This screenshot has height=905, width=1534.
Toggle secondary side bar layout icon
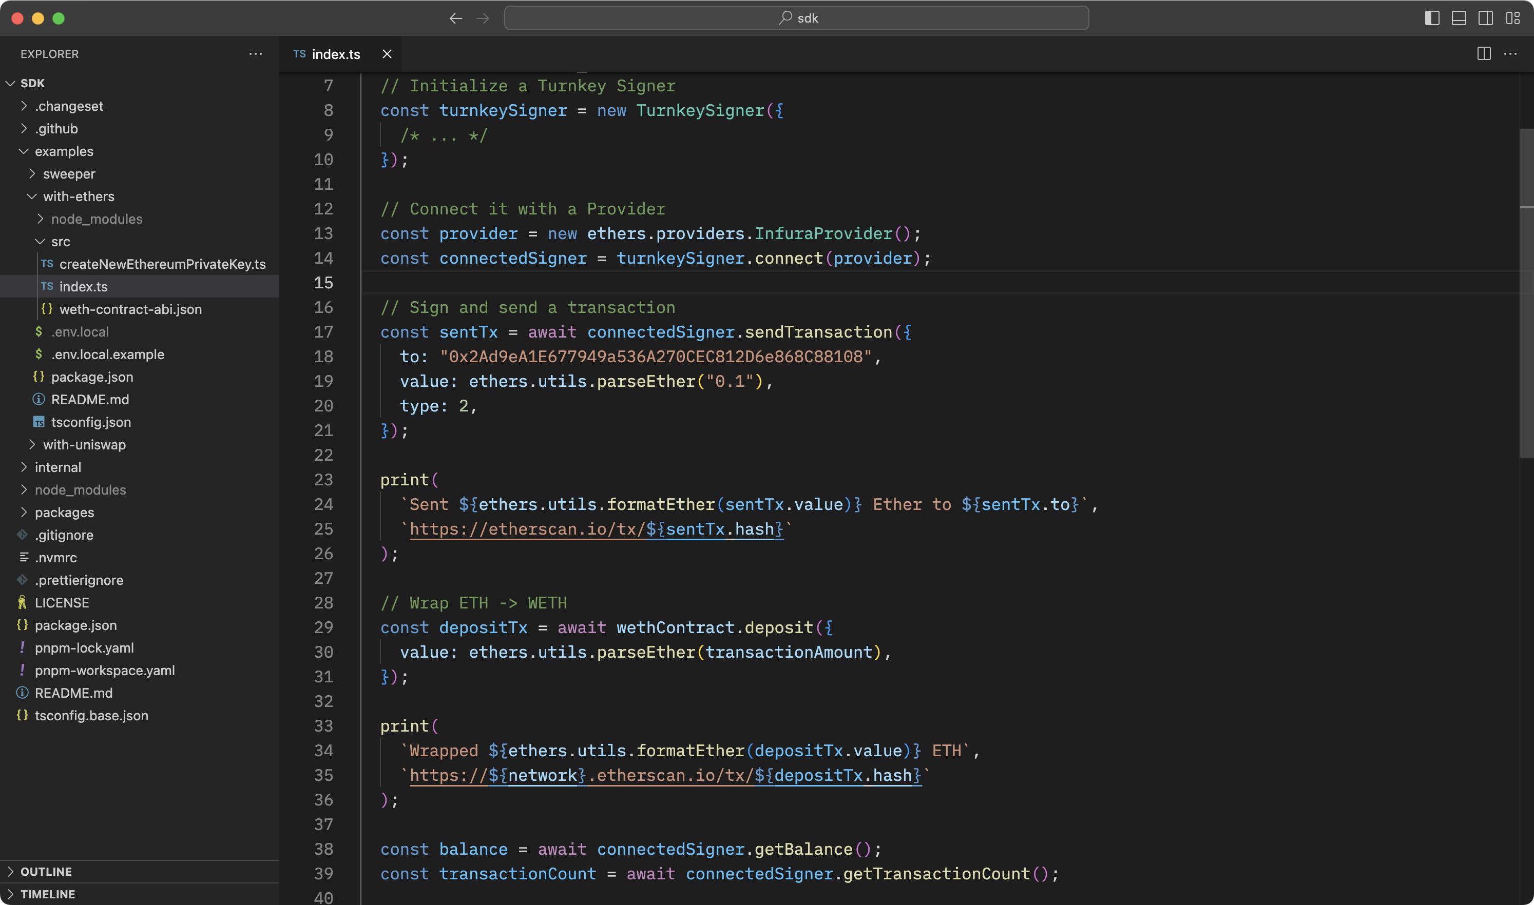point(1485,18)
